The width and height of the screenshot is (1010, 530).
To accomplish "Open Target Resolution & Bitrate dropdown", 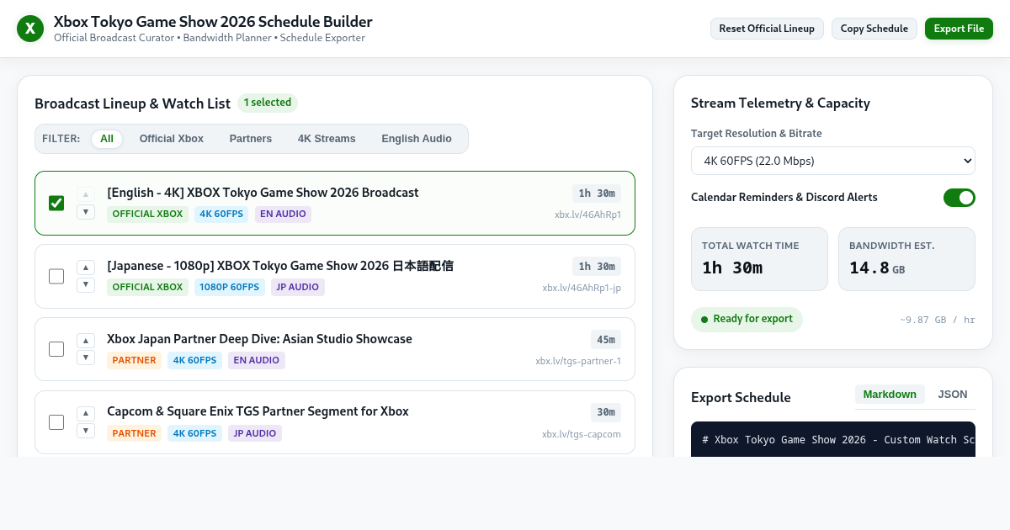I will [833, 161].
